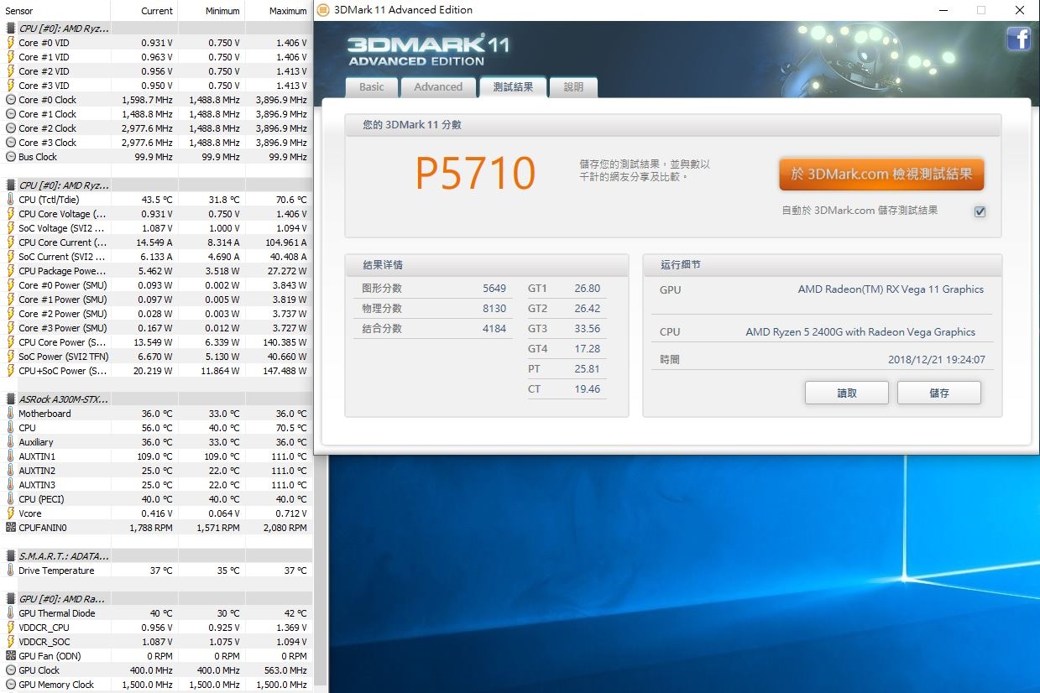Open the Advanced tab in 3DMark
This screenshot has width=1040, height=693.
[438, 87]
